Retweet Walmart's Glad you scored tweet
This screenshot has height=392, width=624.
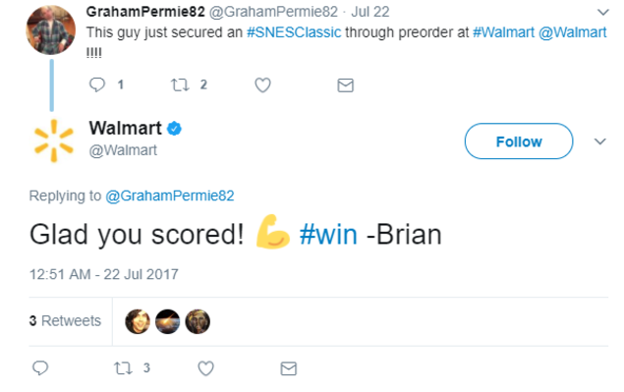point(123,368)
